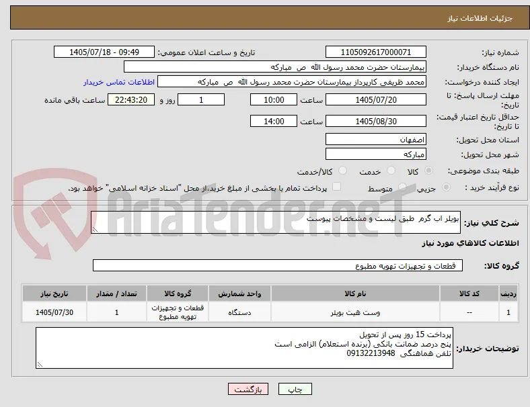The height and width of the screenshot is (407, 530).
Task: Click the اطلاعات کالاهای مورد نیاز heading
Action: tap(470, 243)
